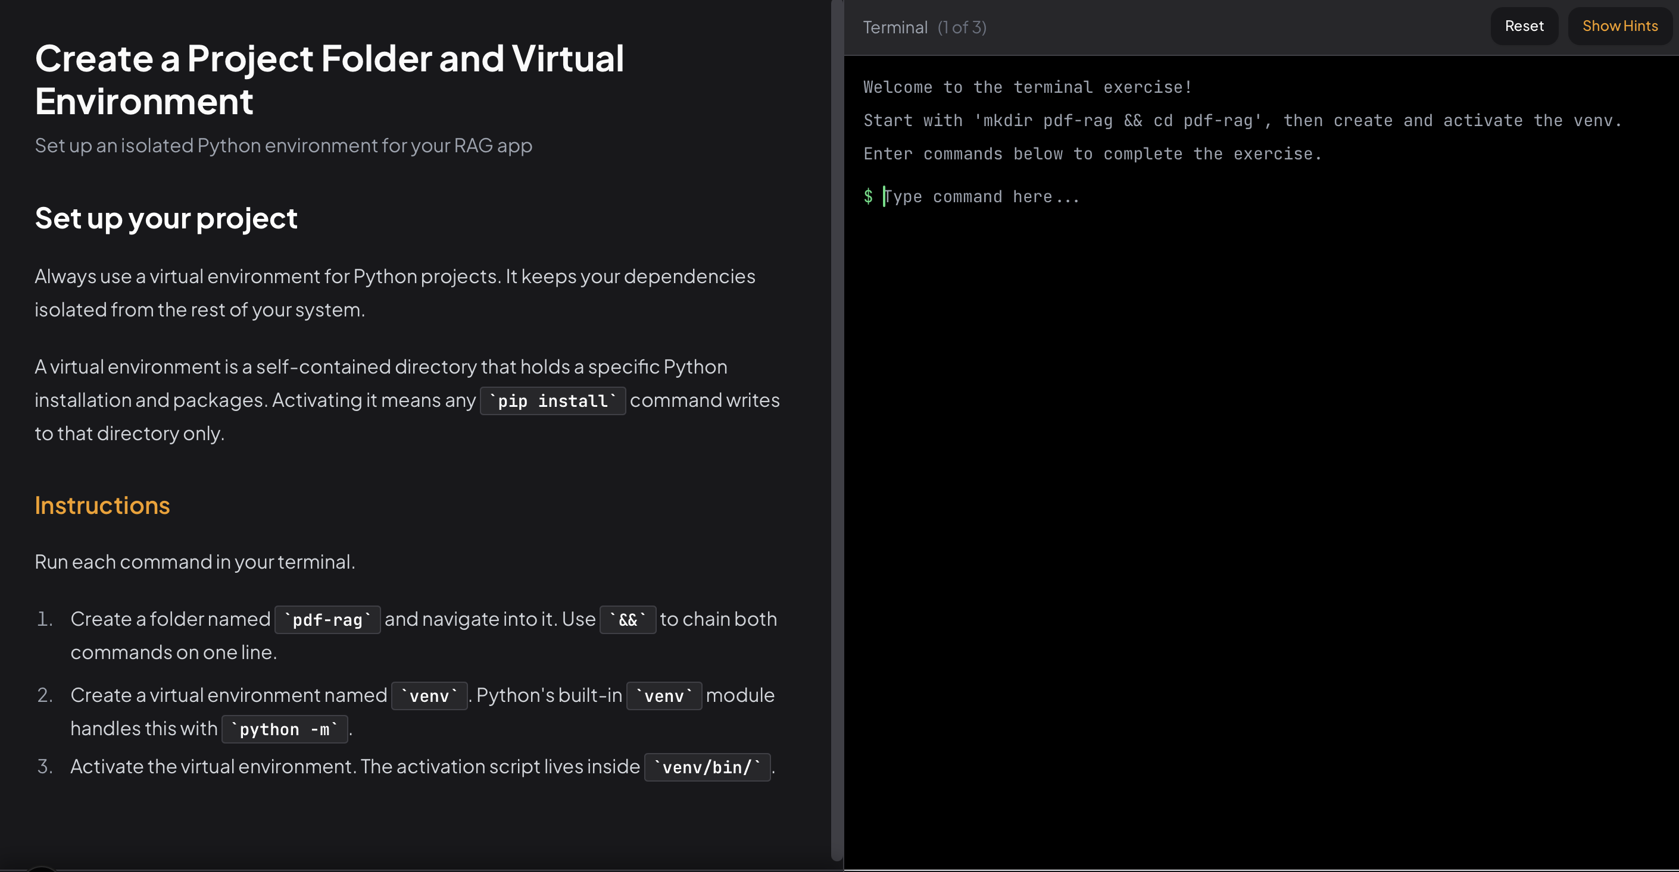
Task: Click the green dollar prompt symbol
Action: [867, 196]
